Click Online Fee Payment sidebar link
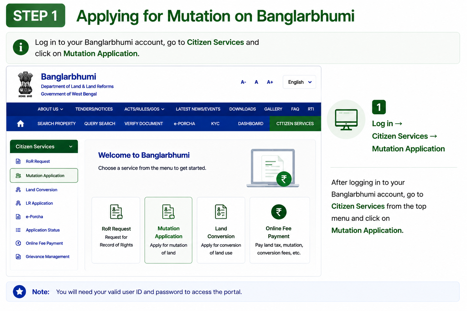 (x=44, y=243)
